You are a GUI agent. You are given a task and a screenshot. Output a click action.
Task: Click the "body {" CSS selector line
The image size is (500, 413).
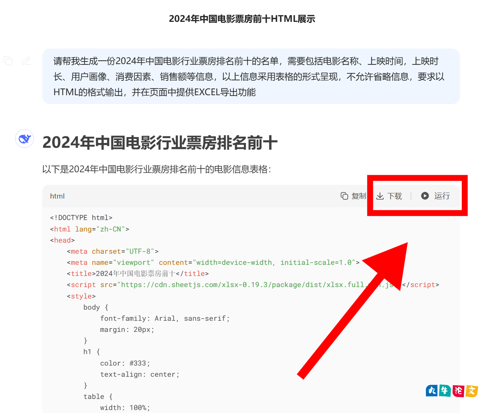click(96, 307)
